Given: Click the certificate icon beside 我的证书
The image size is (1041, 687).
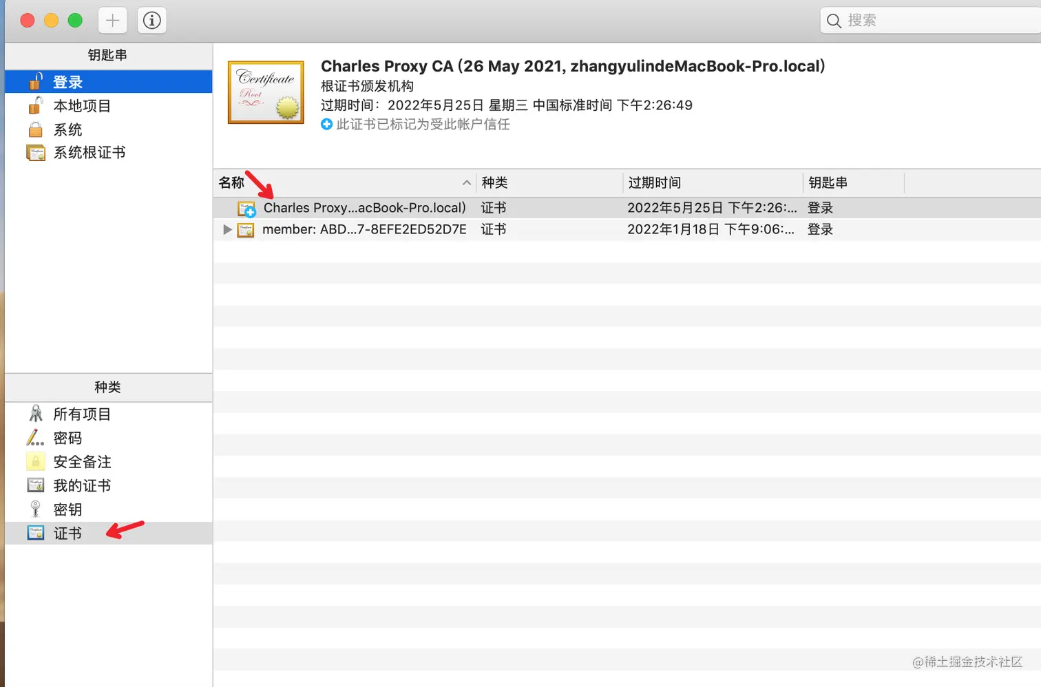Looking at the screenshot, I should pyautogui.click(x=36, y=485).
